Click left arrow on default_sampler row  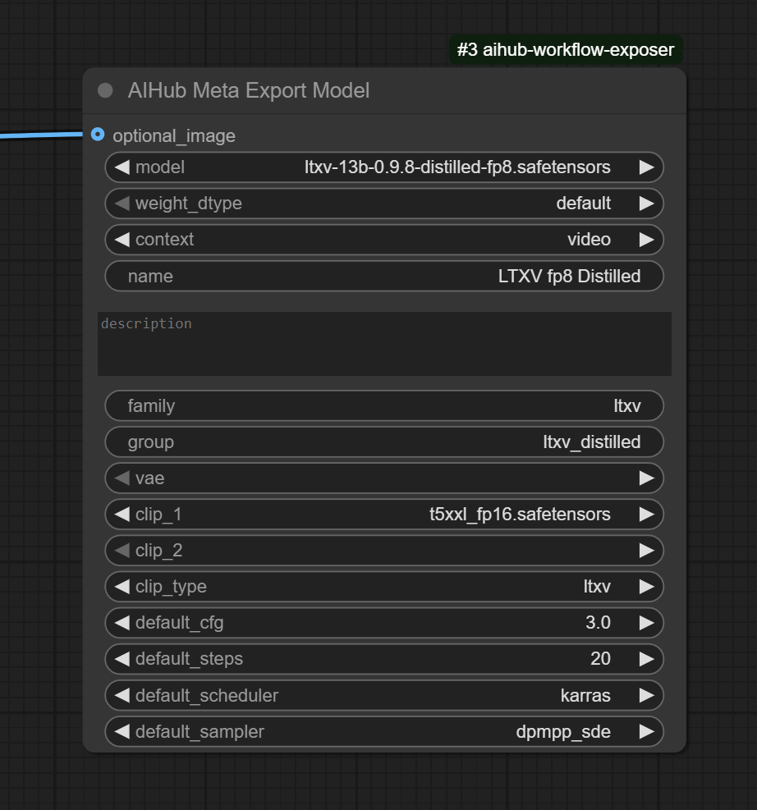tap(122, 732)
